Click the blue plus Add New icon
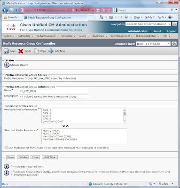Viewport: 180px width, 188px height. 51,51
